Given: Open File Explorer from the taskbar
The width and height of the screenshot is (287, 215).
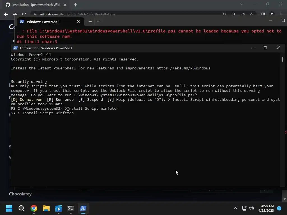Looking at the screenshot, I should [46, 208].
